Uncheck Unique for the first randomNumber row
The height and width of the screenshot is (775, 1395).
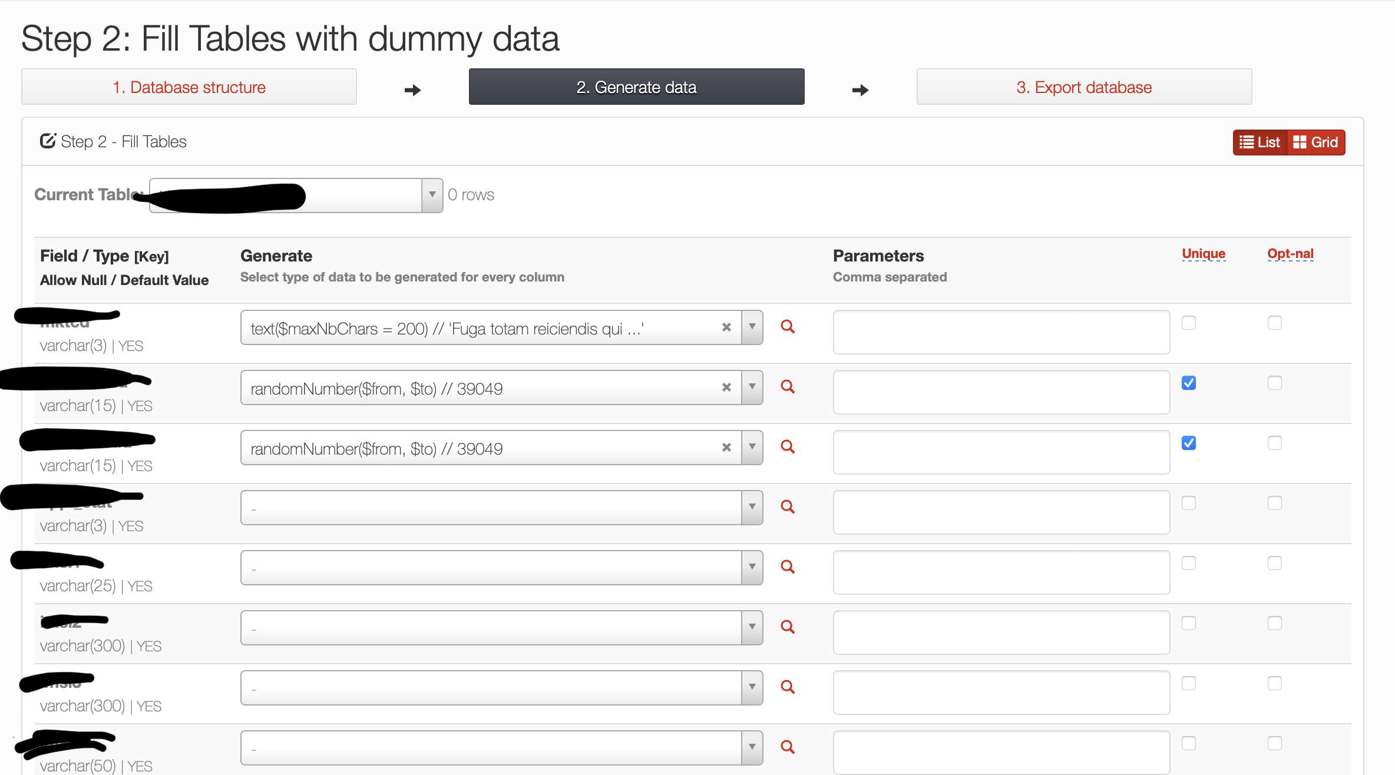pos(1189,383)
